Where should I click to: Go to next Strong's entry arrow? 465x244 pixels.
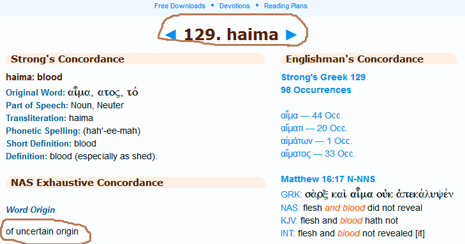click(291, 34)
